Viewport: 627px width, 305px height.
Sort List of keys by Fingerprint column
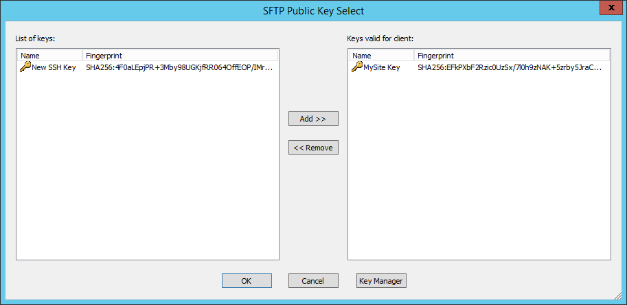coord(180,55)
